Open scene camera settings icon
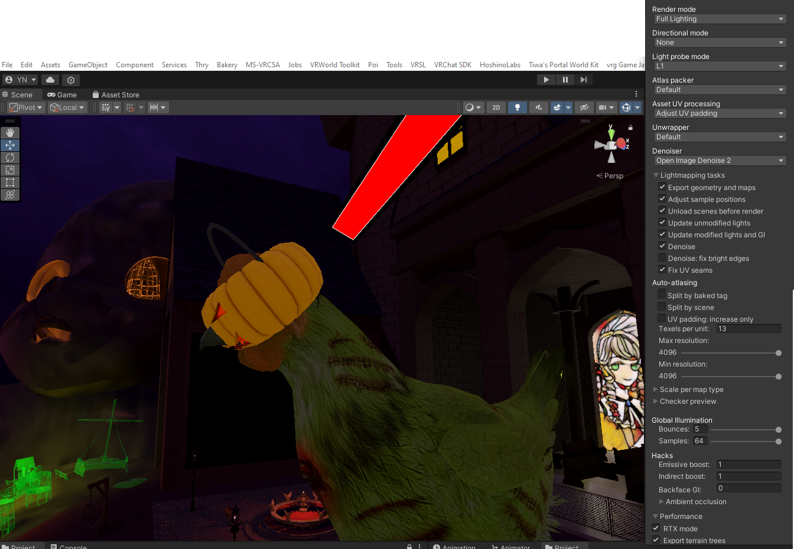Image resolution: width=794 pixels, height=549 pixels. [x=603, y=107]
